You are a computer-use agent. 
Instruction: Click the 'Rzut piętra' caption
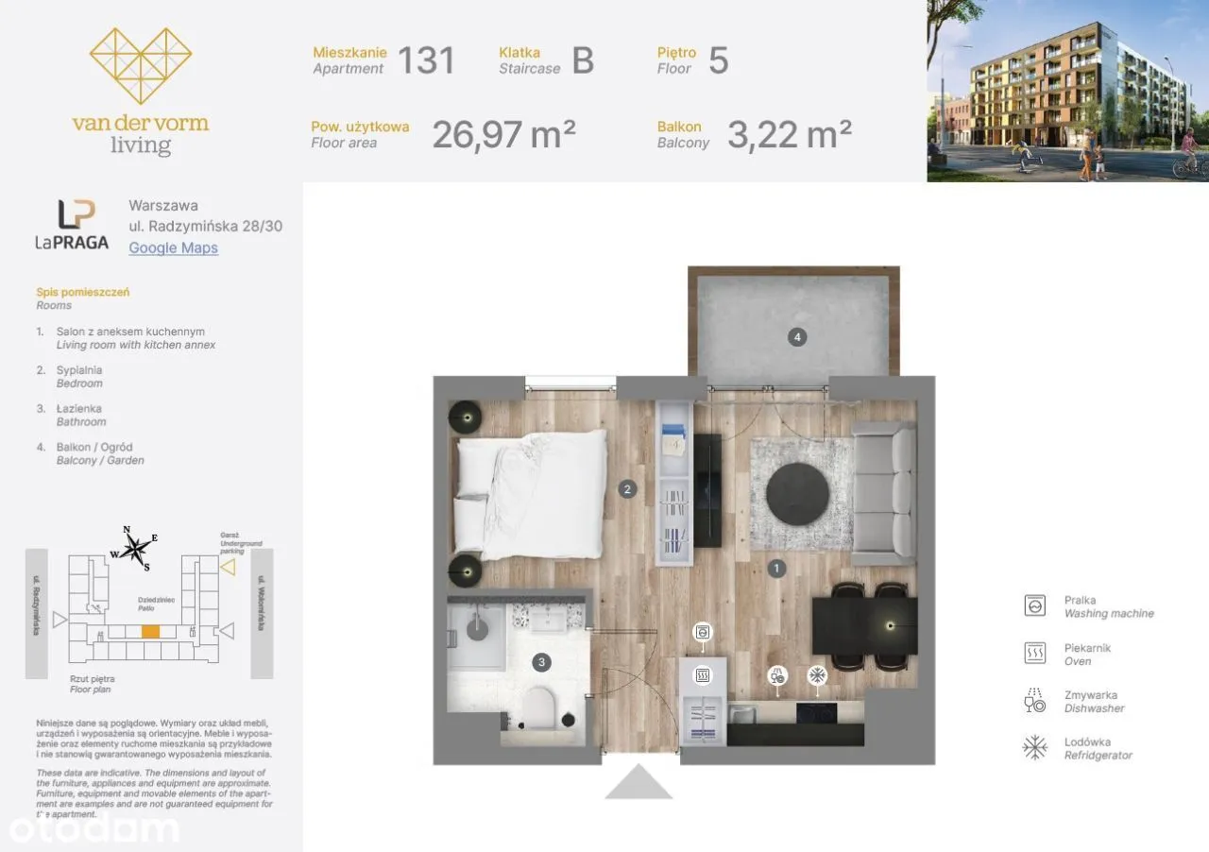tap(92, 678)
